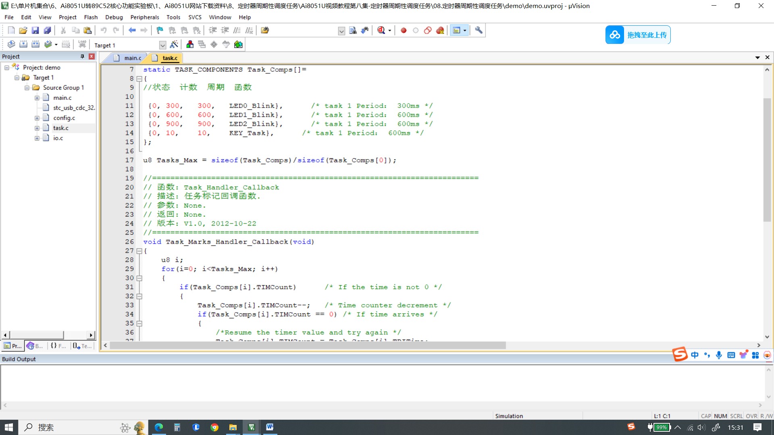Open the File menu
This screenshot has height=435, width=774.
(9, 17)
